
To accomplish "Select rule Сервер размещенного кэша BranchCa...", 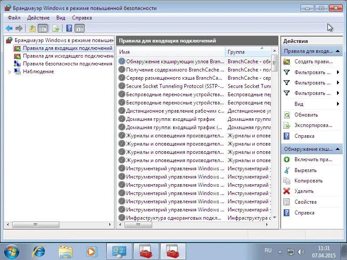I will 174,78.
